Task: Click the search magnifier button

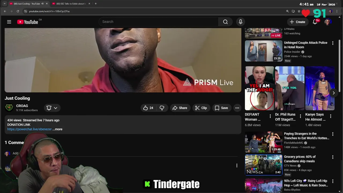Action: (x=225, y=22)
